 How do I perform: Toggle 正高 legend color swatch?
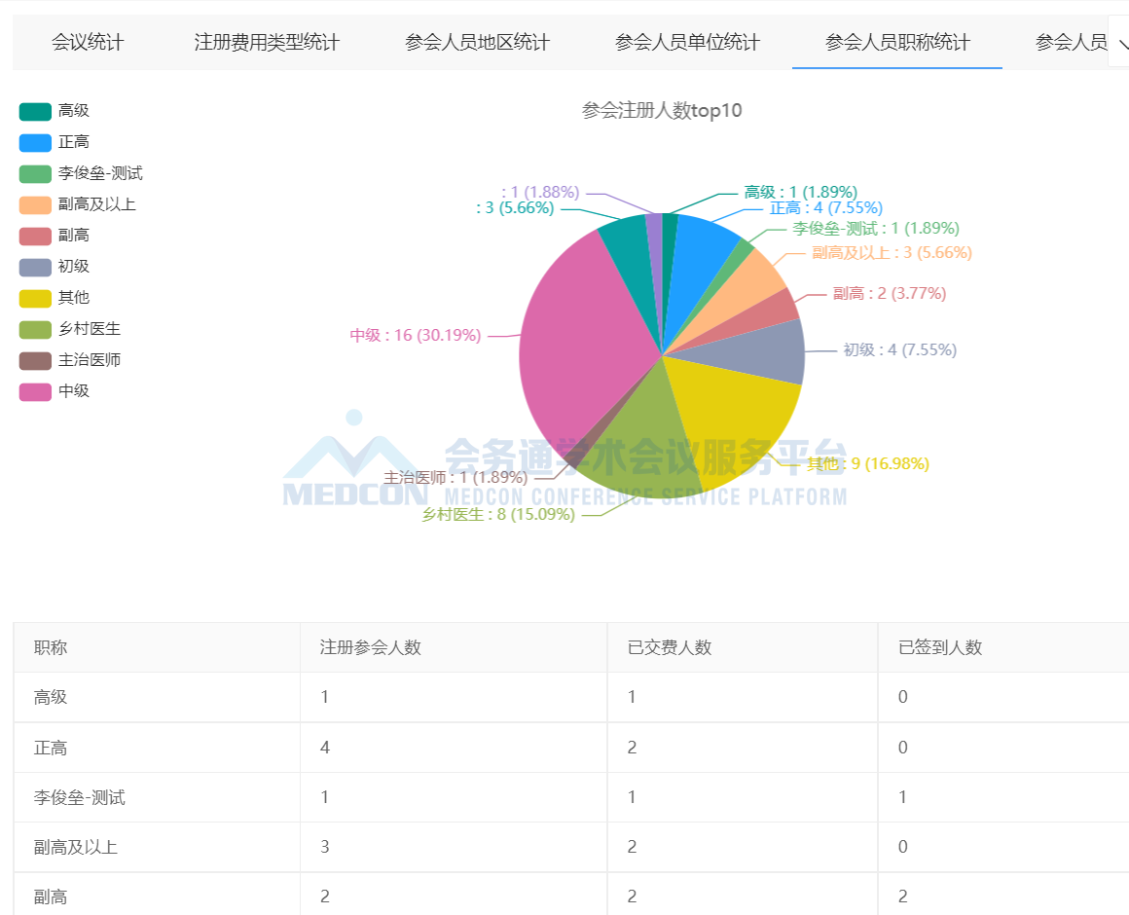35,142
